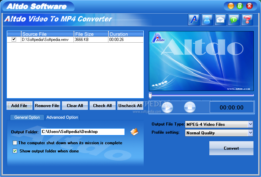Click the Add File button
The height and width of the screenshot is (177, 261).
click(19, 105)
